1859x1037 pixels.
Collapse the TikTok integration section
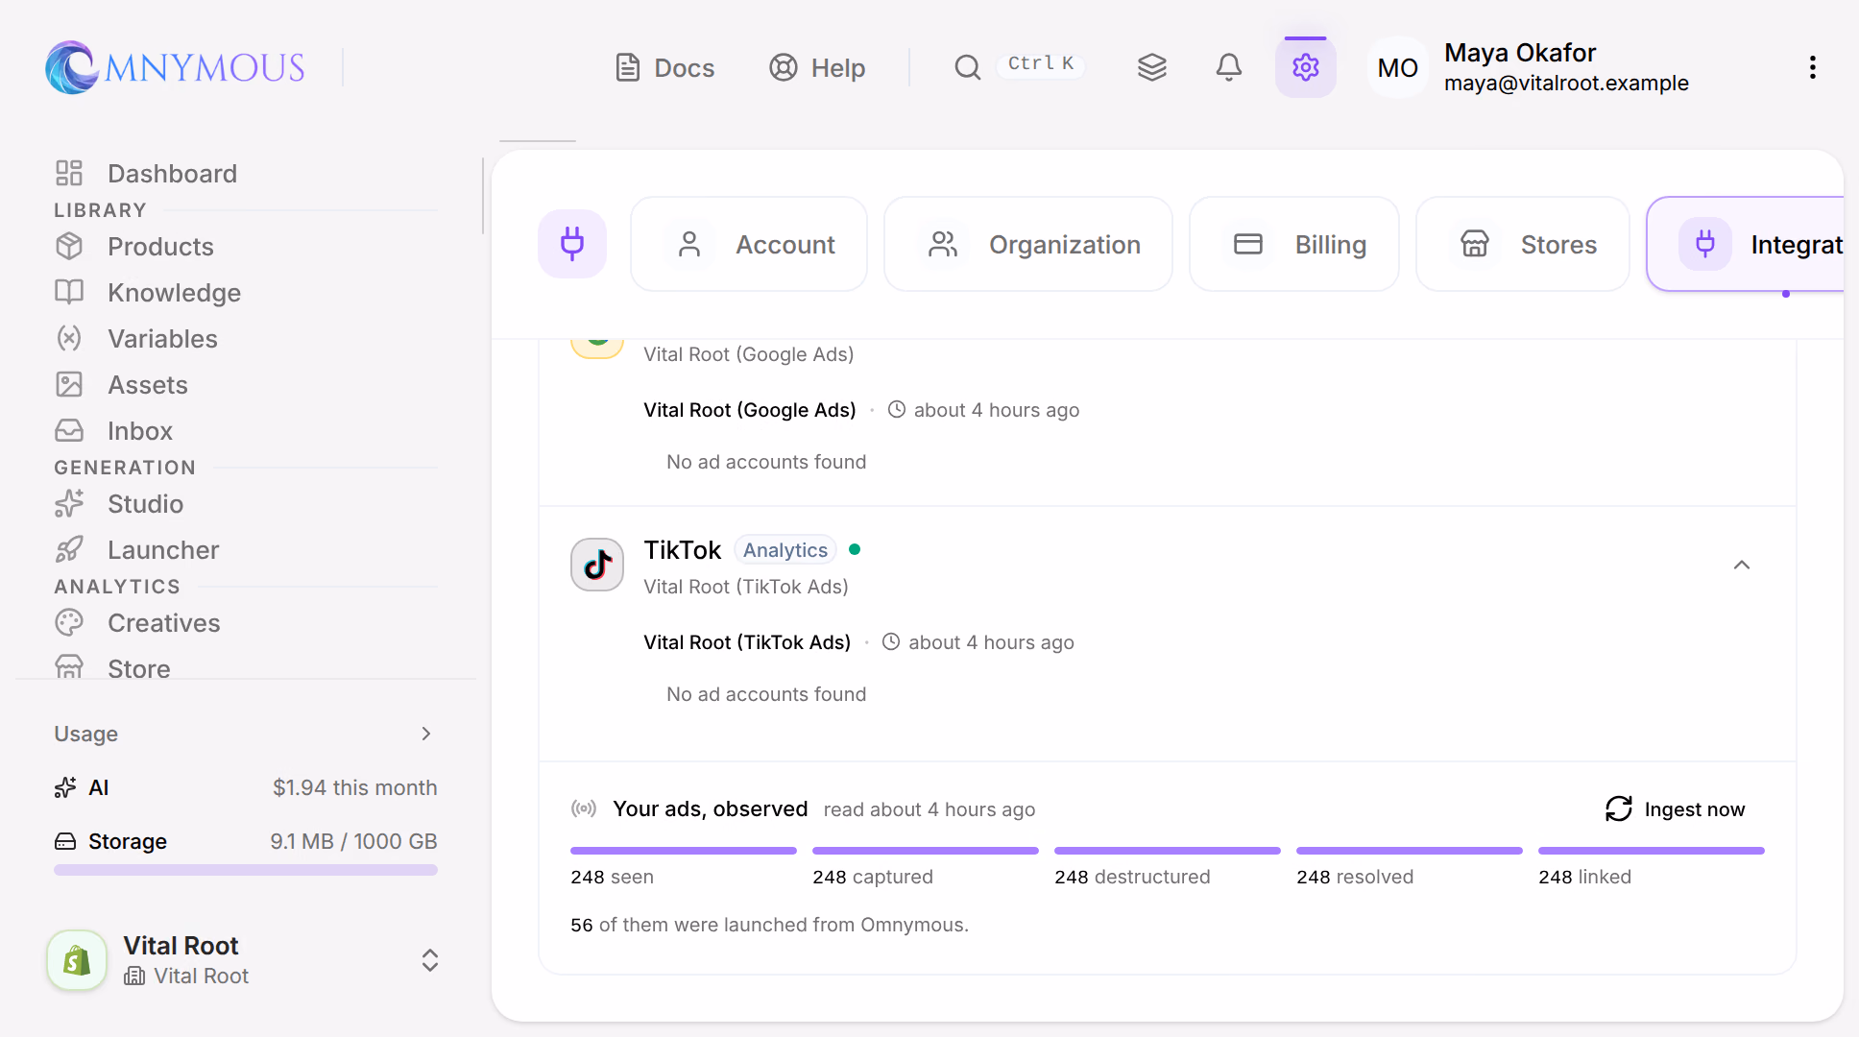[x=1742, y=565]
